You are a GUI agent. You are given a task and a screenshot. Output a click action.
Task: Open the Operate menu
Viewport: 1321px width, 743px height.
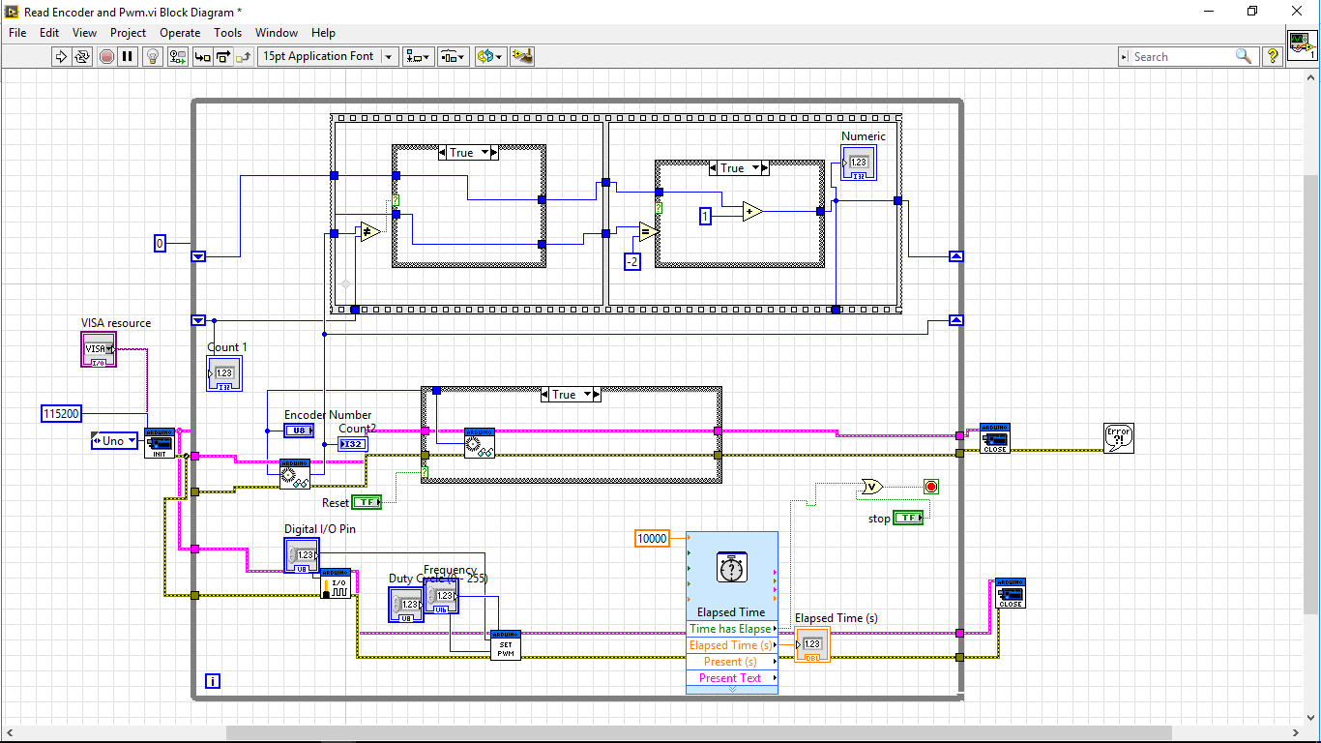click(x=180, y=32)
